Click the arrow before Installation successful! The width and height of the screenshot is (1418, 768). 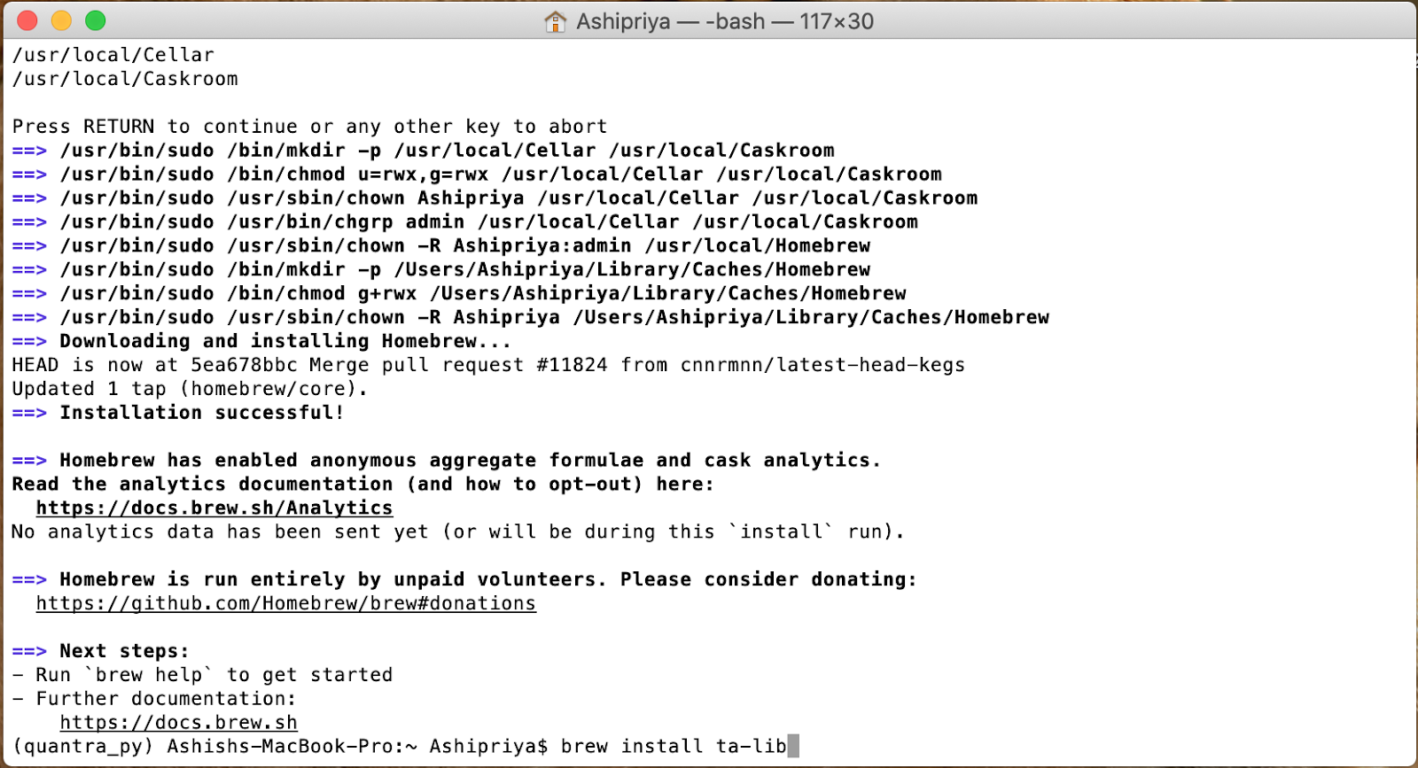(x=29, y=413)
